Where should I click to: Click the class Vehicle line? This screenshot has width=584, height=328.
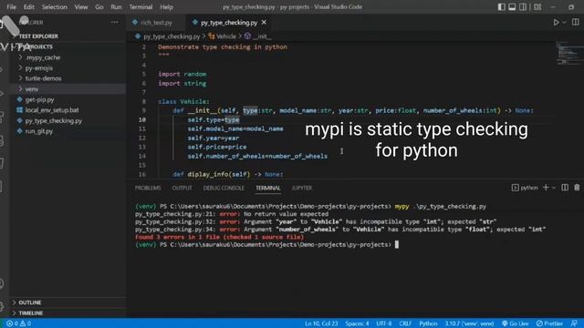183,101
